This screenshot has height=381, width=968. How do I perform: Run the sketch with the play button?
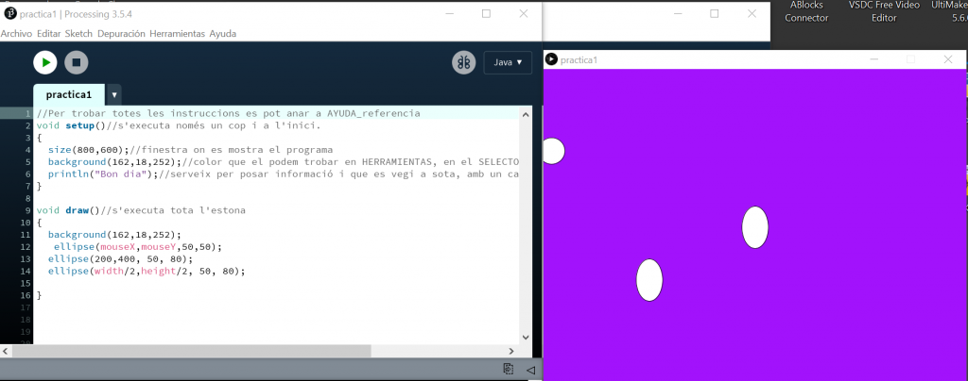44,62
